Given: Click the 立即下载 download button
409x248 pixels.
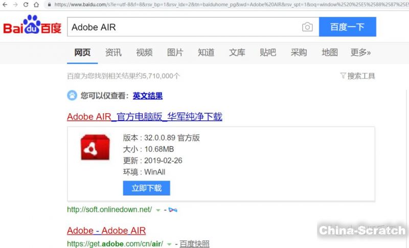Looking at the screenshot, I should click(146, 188).
